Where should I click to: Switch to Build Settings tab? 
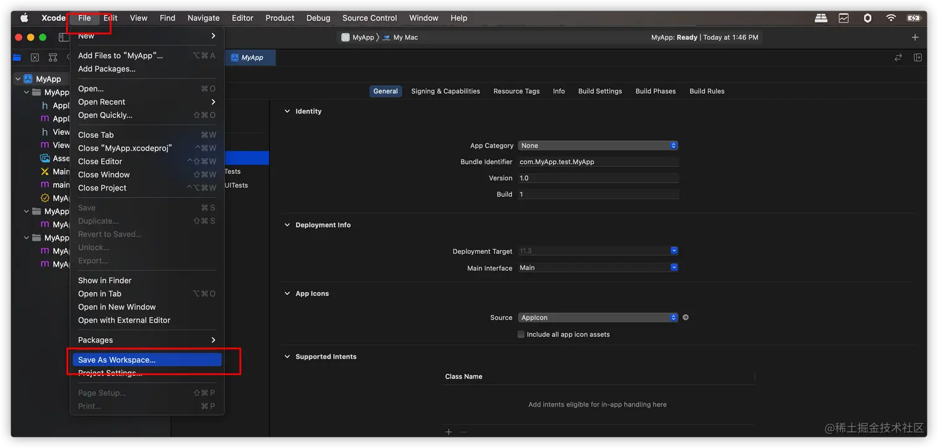click(600, 91)
